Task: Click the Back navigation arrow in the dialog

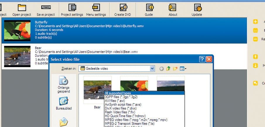Action: tap(162, 69)
